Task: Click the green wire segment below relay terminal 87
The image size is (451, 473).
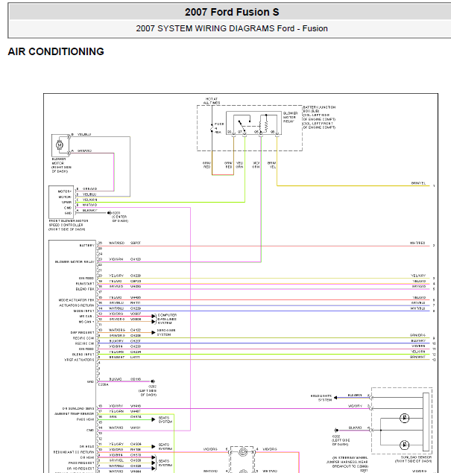Action: pyautogui.click(x=245, y=170)
